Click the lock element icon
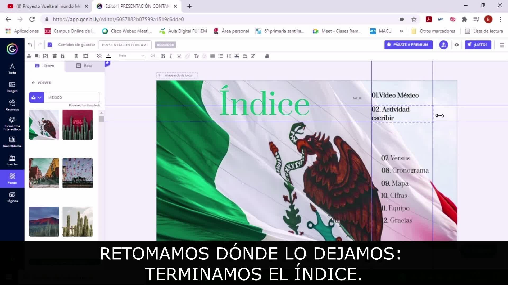This screenshot has height=285, width=508. [62, 56]
